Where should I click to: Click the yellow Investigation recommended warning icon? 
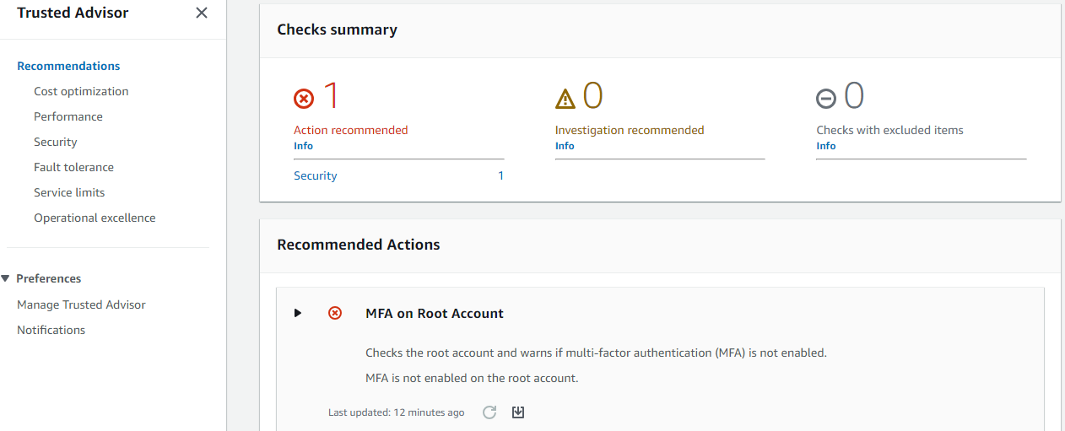pos(565,100)
